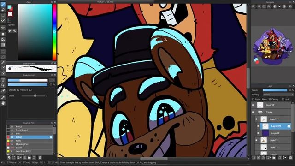The width and height of the screenshot is (295, 166).
Task: Delete layer with the trash icon
Action: click(291, 158)
